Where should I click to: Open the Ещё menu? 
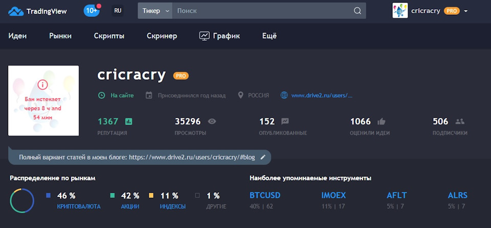(x=270, y=36)
